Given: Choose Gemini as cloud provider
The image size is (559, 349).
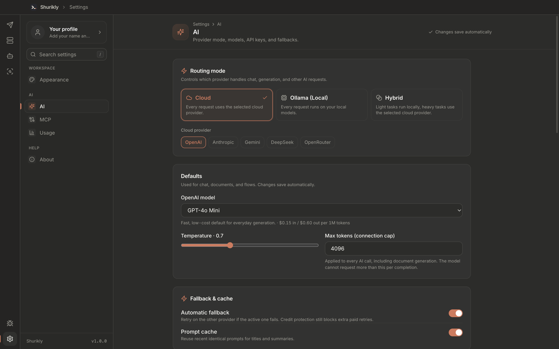Looking at the screenshot, I should 252,142.
